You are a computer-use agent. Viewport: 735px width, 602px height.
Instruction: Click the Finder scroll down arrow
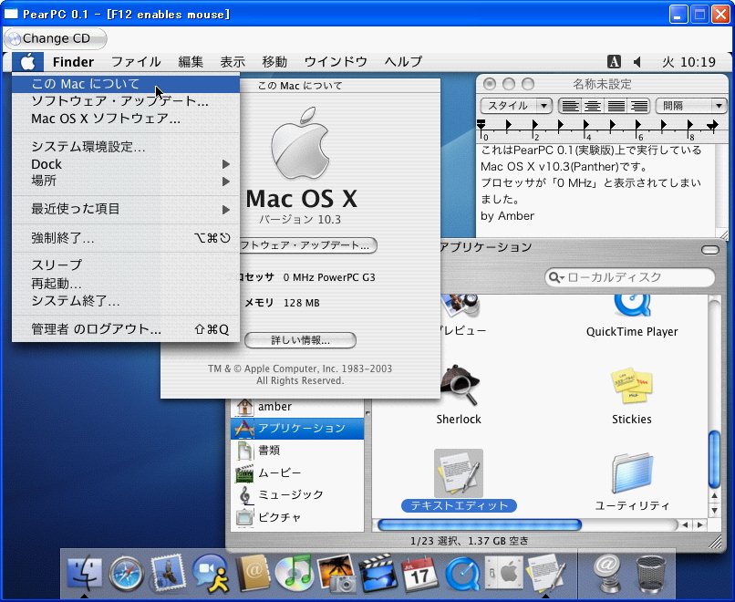pyautogui.click(x=714, y=511)
